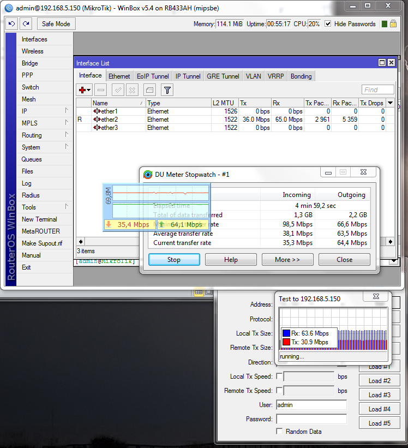The height and width of the screenshot is (448, 408).
Task: Click the DU Meter traffic graph
Action: [x=161, y=202]
